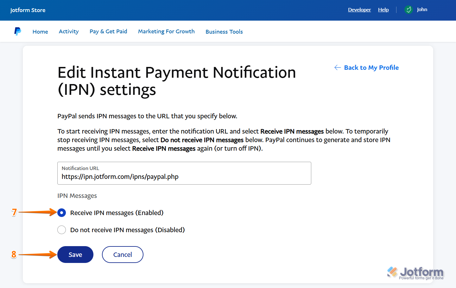Open the Pay & Get Paid menu
This screenshot has height=288, width=456.
pos(108,31)
